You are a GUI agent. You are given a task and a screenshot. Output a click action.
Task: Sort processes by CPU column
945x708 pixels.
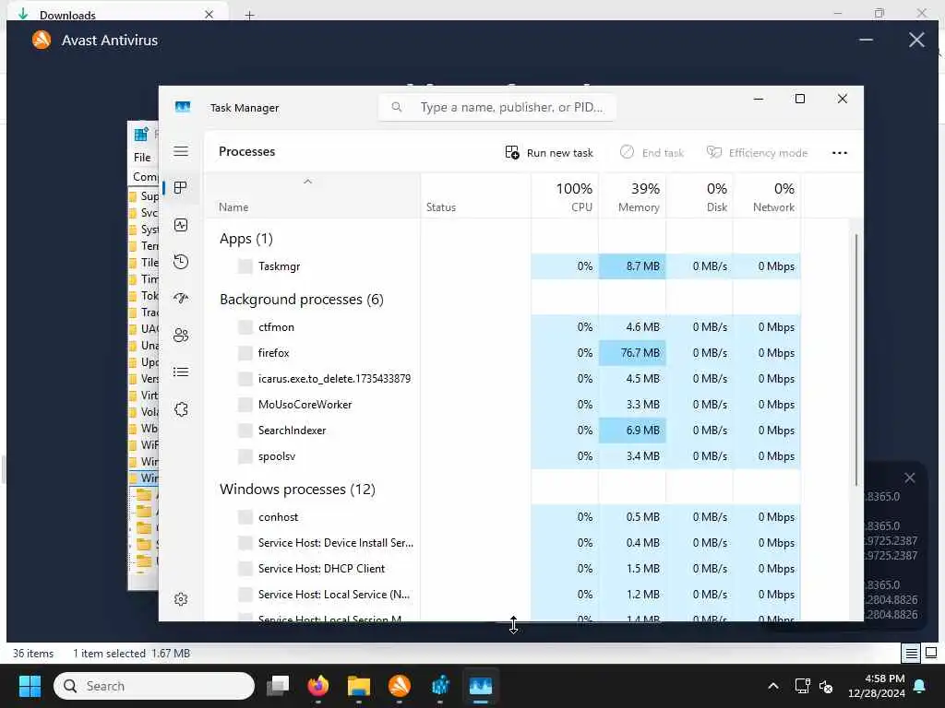coord(566,197)
